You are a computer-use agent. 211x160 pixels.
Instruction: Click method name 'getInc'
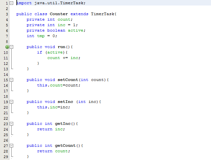pos(63,124)
